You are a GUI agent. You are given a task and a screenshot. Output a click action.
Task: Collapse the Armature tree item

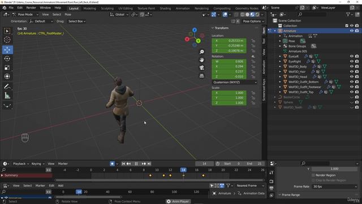tap(275, 31)
